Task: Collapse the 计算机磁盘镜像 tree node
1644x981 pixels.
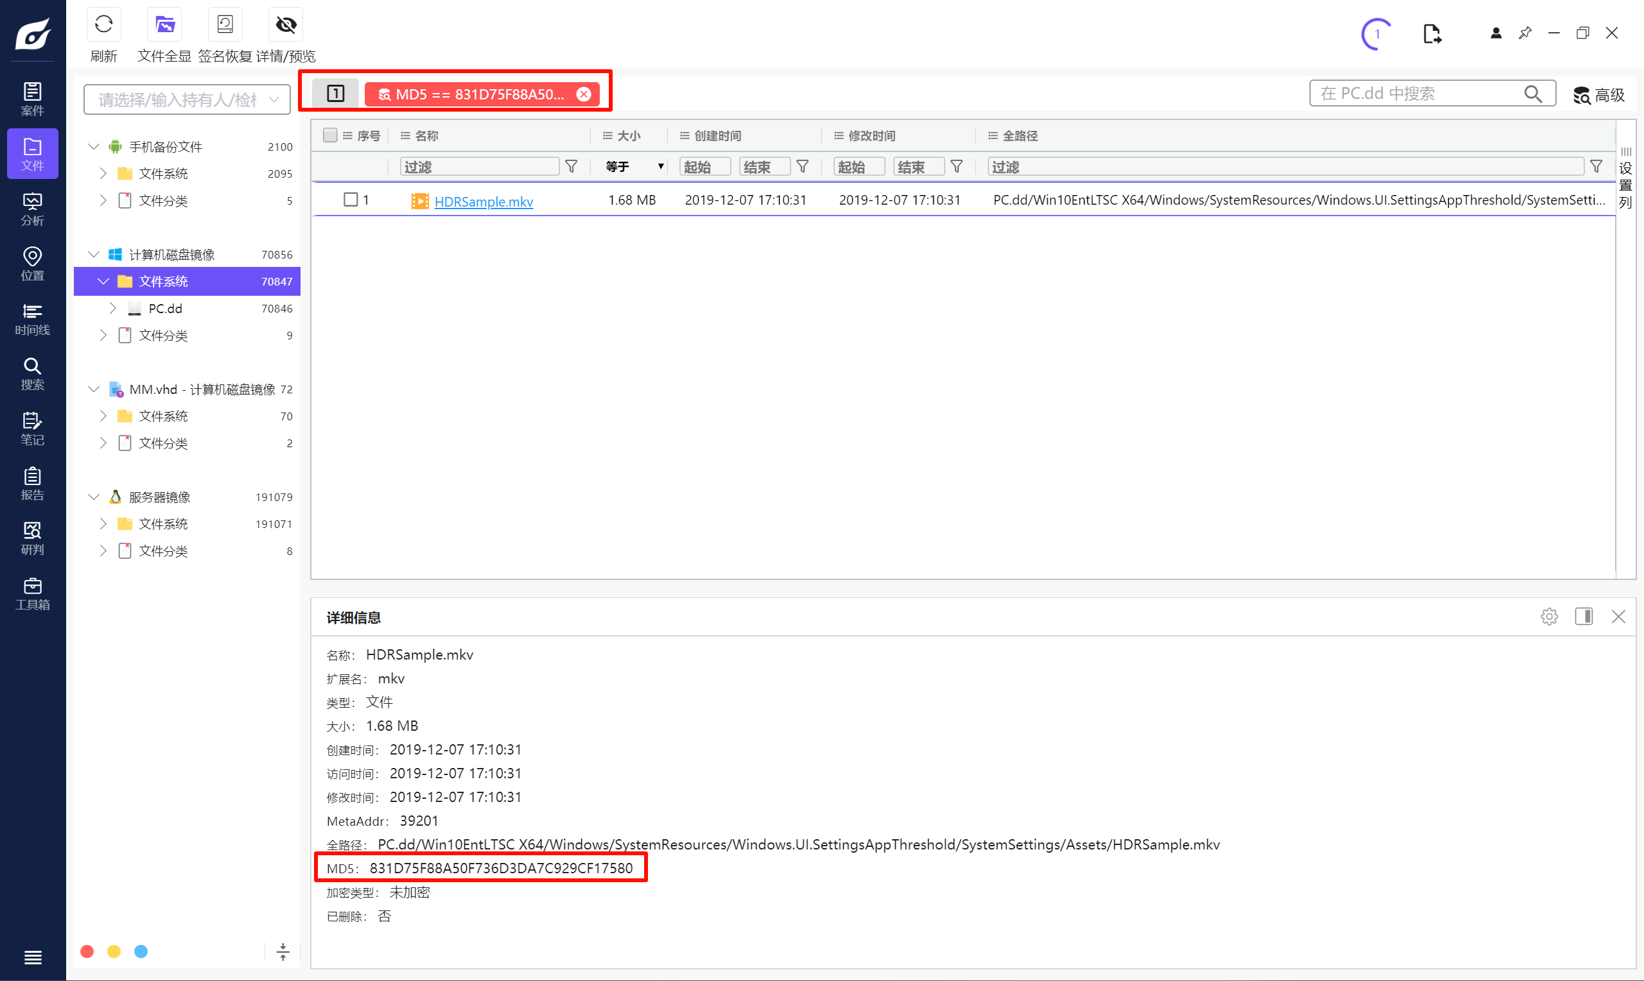Action: click(x=94, y=254)
